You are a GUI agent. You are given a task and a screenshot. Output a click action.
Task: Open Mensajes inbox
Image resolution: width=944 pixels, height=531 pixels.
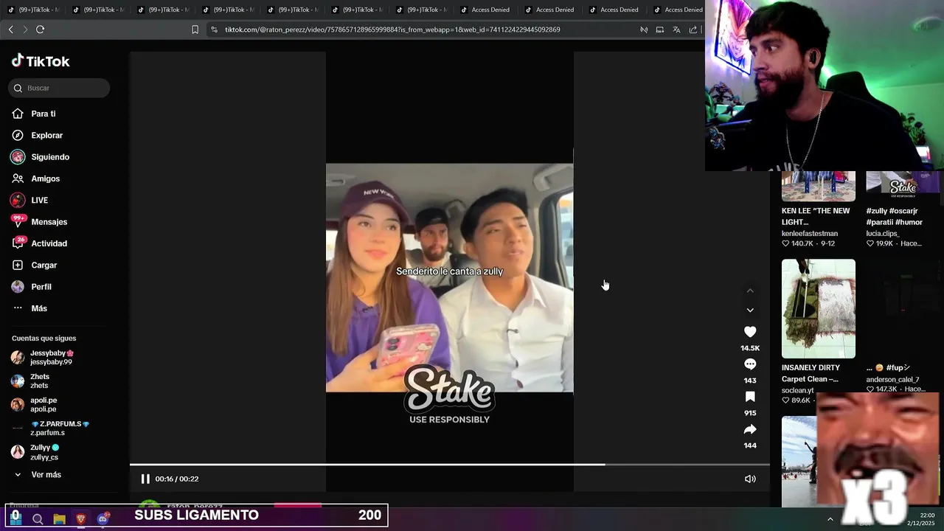pyautogui.click(x=49, y=222)
